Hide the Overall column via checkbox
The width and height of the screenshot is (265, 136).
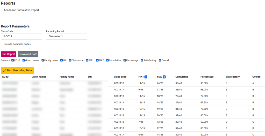point(160,60)
